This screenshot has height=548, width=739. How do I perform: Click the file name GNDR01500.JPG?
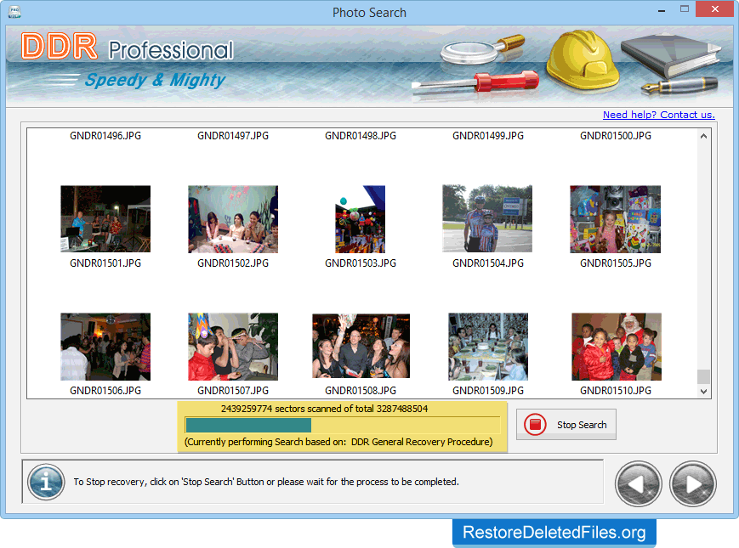(616, 136)
